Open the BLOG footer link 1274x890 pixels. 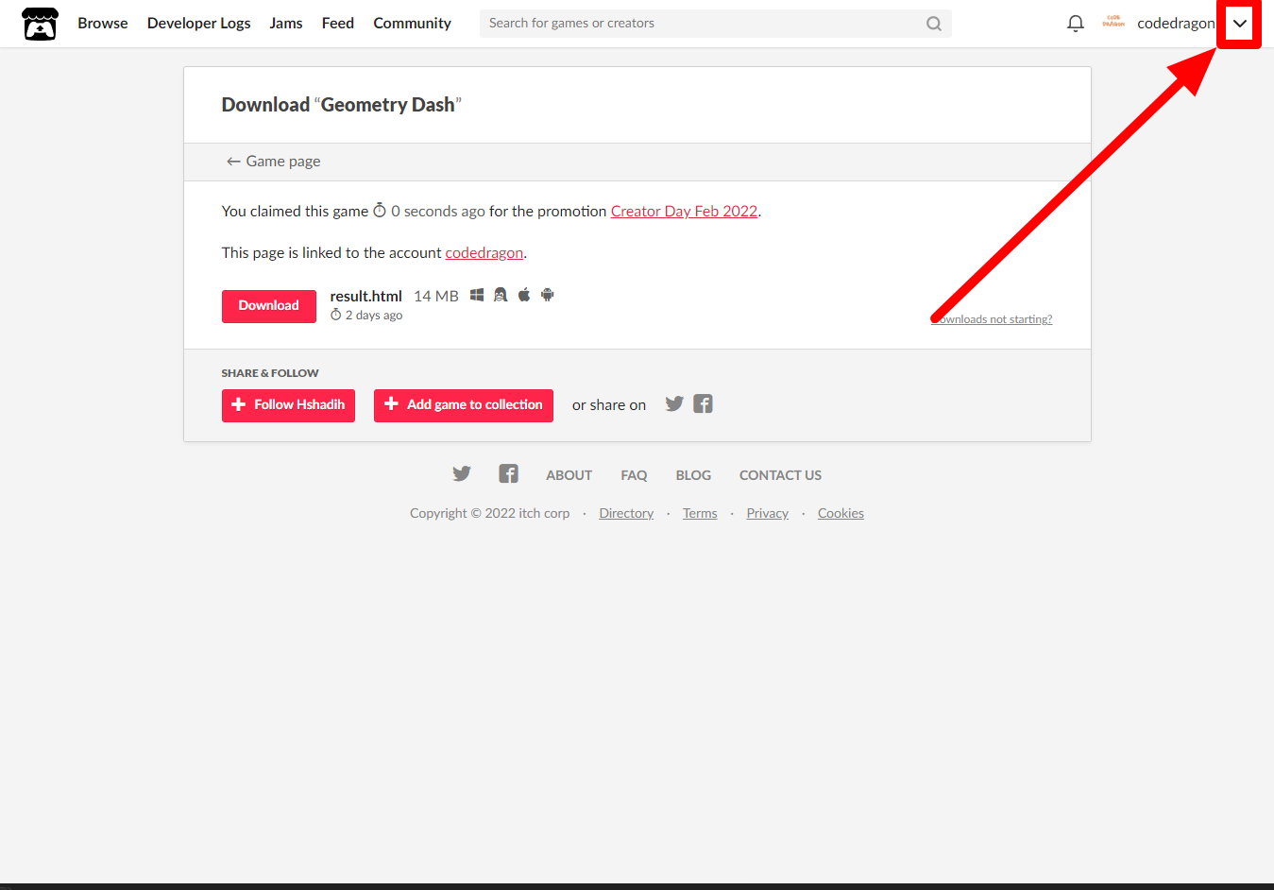point(693,475)
